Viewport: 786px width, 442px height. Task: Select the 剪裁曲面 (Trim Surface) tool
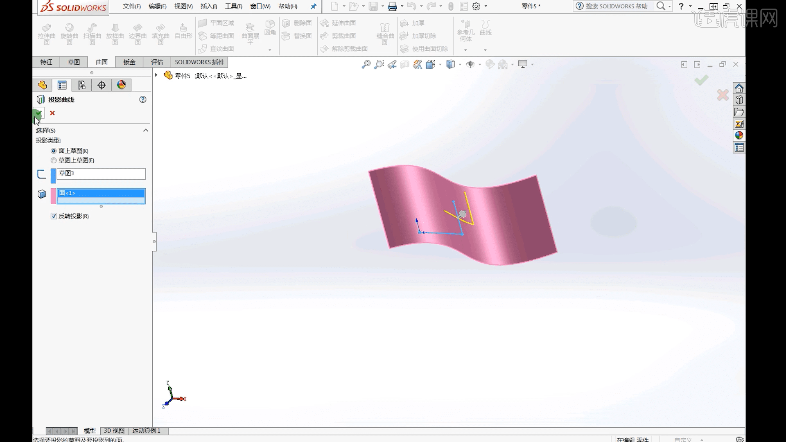(344, 36)
